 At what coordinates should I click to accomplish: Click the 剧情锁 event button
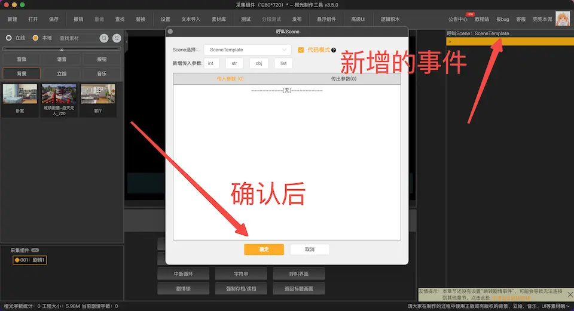[183, 288]
